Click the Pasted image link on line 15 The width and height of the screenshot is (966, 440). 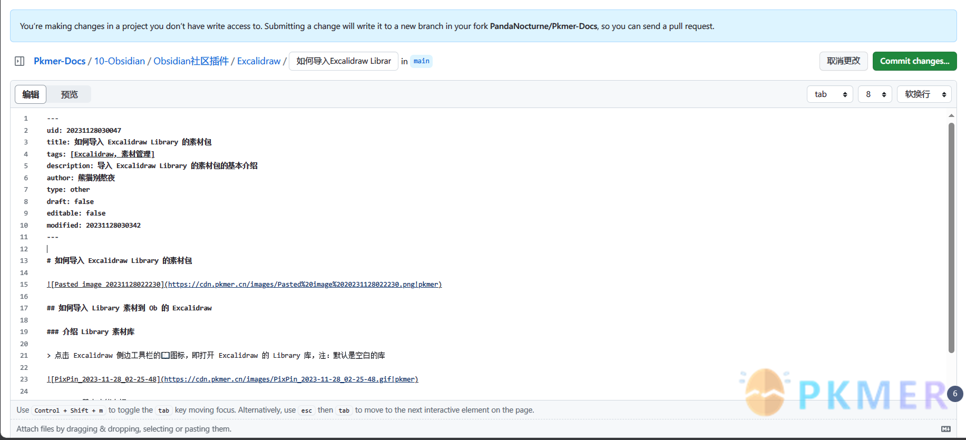tap(244, 285)
